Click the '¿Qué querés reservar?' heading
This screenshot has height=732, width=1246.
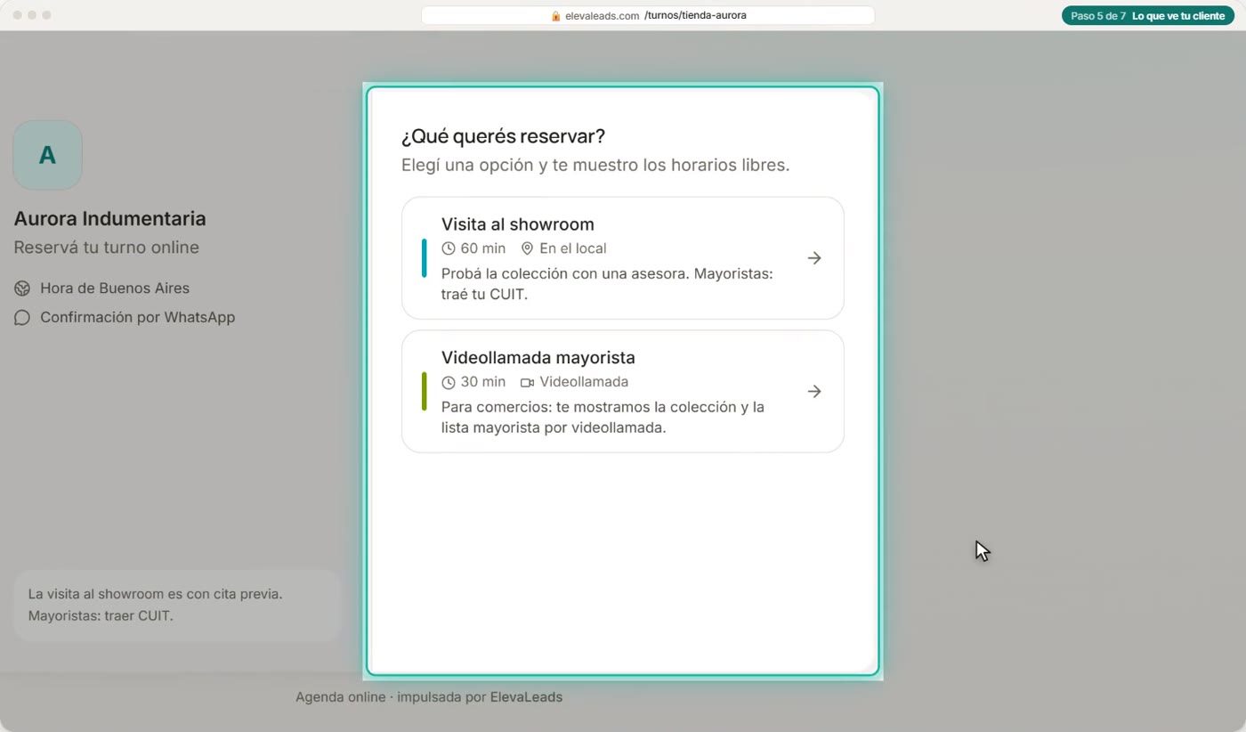coord(503,136)
